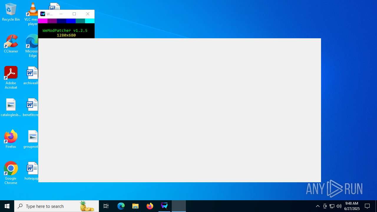Open the Recycle Bin desktop icon

(x=11, y=12)
